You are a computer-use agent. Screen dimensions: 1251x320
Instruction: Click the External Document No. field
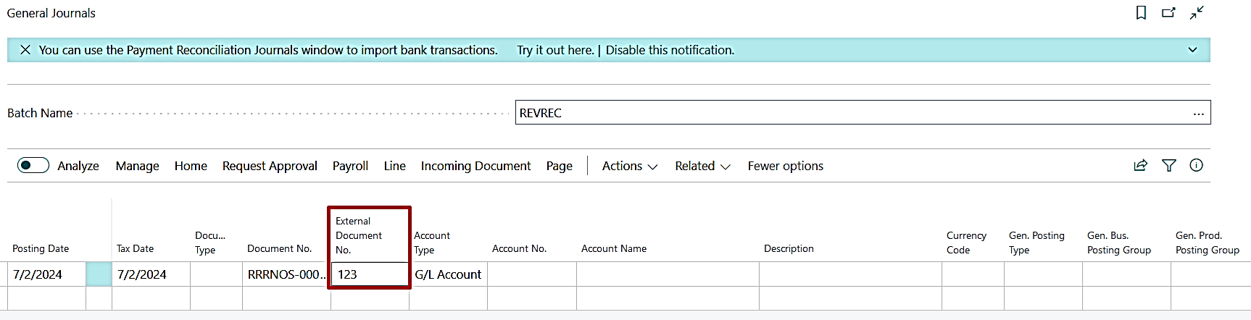point(370,274)
